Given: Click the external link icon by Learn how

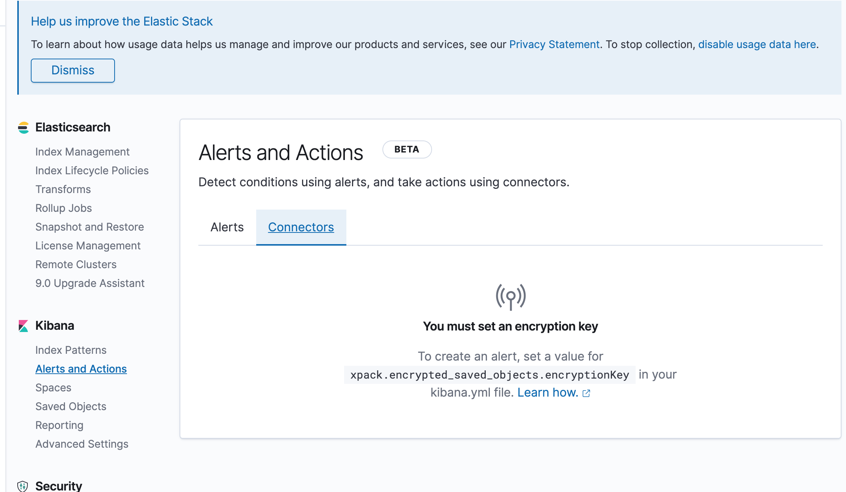Looking at the screenshot, I should pos(586,393).
